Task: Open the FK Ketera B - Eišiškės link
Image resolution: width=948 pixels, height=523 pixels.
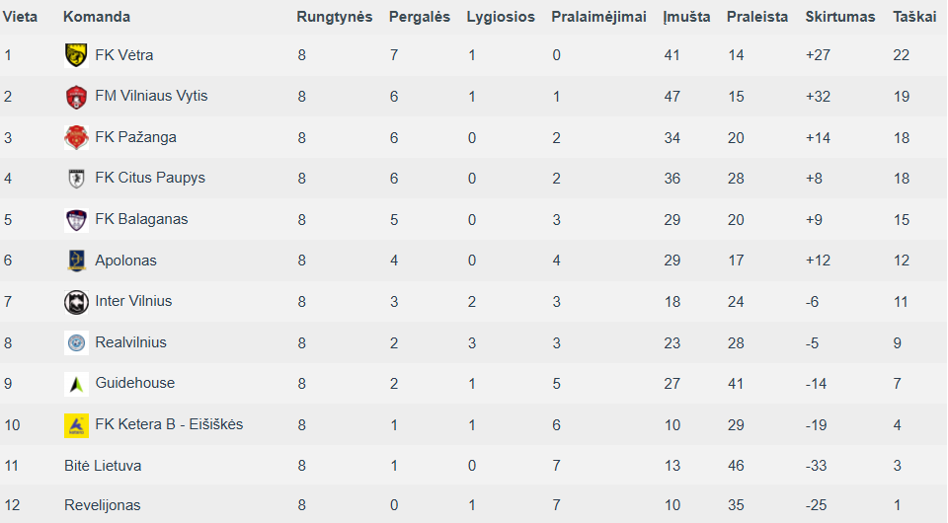Action: pos(169,424)
